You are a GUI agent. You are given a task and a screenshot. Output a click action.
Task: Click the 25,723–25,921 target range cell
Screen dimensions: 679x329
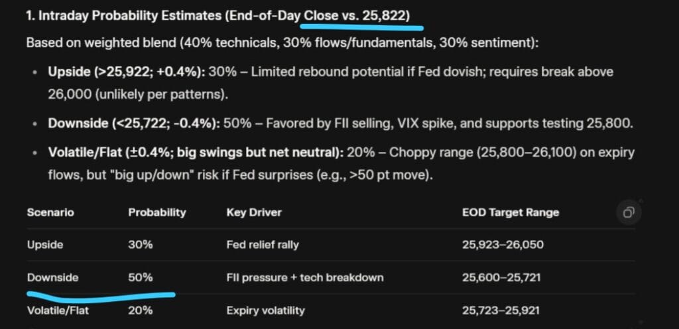pyautogui.click(x=501, y=310)
